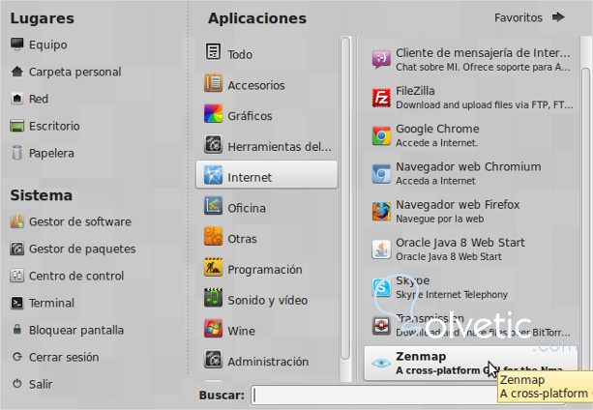This screenshot has height=410, width=593.
Task: Select the Sonido y vídeo icon
Action: click(213, 298)
